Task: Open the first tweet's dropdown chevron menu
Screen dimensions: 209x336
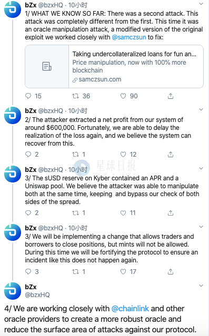Action: click(201, 4)
